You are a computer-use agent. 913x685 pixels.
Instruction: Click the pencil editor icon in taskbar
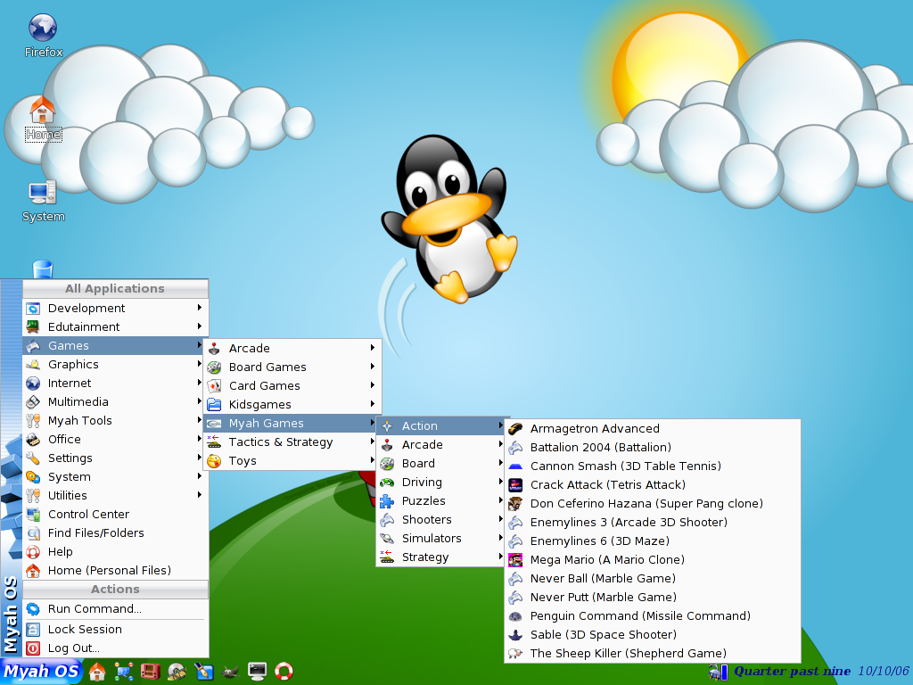click(204, 671)
